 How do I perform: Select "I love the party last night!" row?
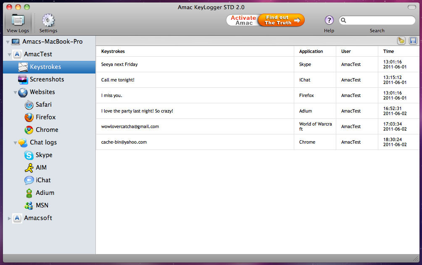point(258,111)
